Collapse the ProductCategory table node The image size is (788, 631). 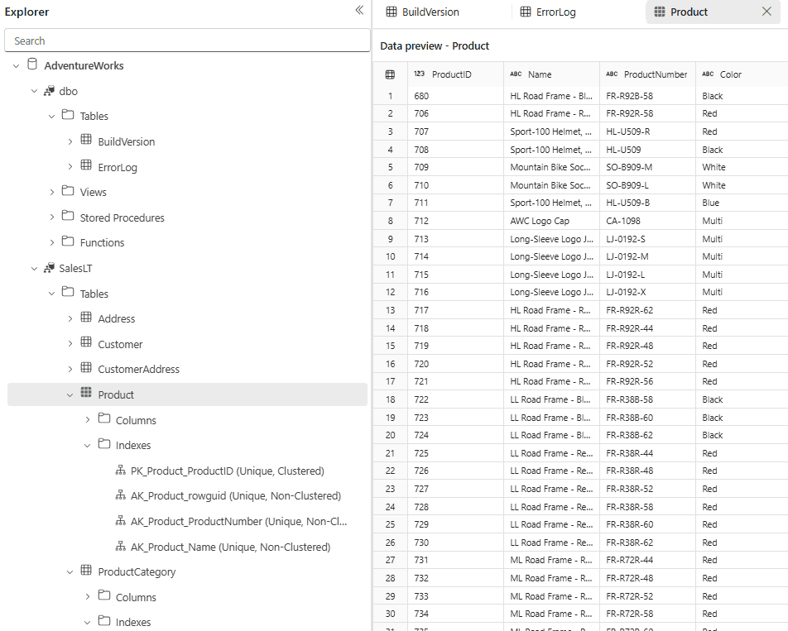click(x=70, y=571)
